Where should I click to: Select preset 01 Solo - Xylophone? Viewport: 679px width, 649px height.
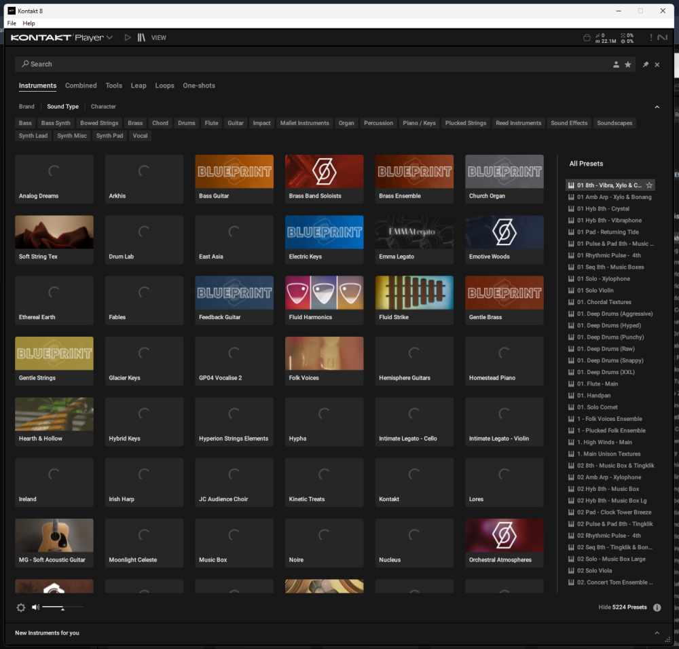610,279
